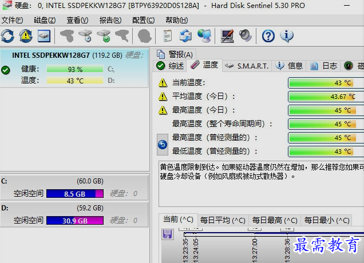
Task: Click the 43 °C temperature bar in disk list
Action: point(75,81)
